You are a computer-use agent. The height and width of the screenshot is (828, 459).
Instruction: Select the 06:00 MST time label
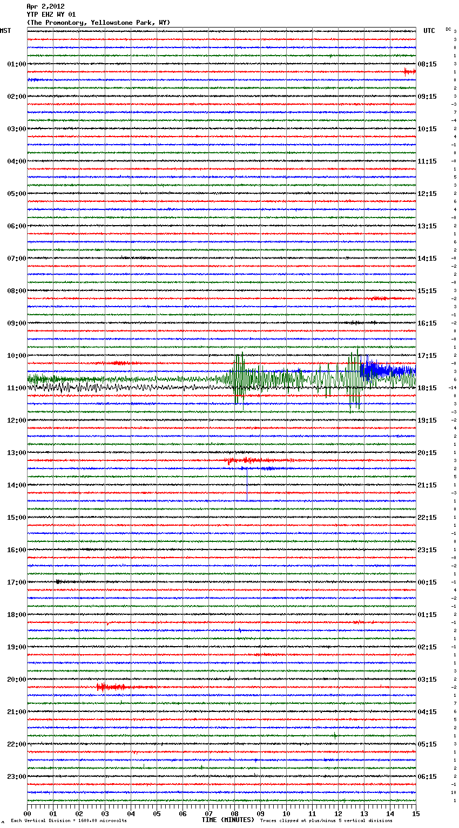coord(17,226)
